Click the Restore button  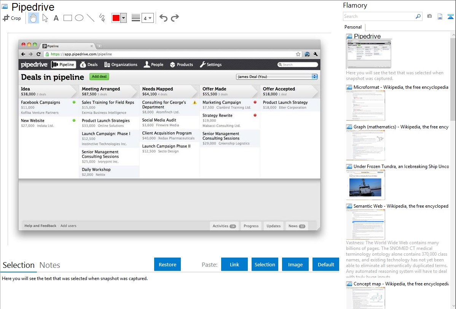click(167, 264)
